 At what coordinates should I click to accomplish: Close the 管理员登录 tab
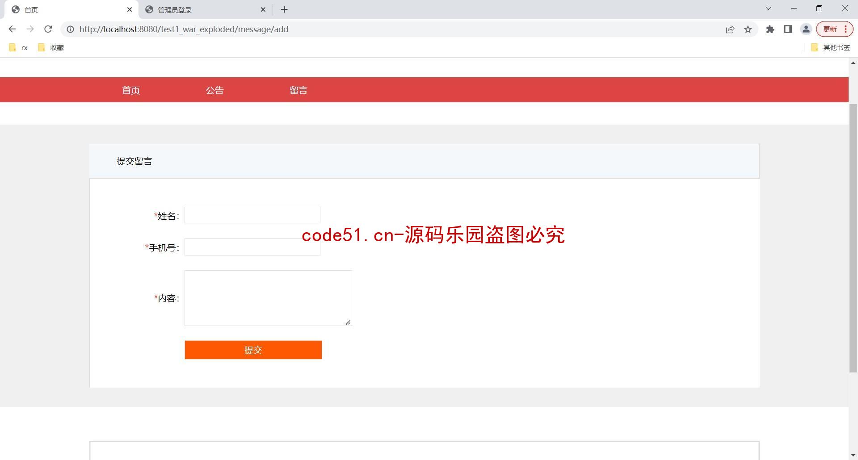pyautogui.click(x=263, y=9)
